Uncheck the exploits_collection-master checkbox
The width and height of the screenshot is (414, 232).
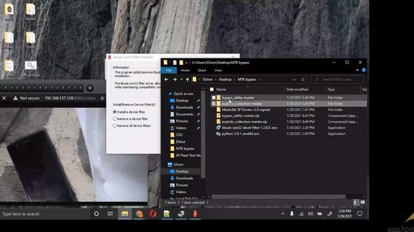pos(213,104)
